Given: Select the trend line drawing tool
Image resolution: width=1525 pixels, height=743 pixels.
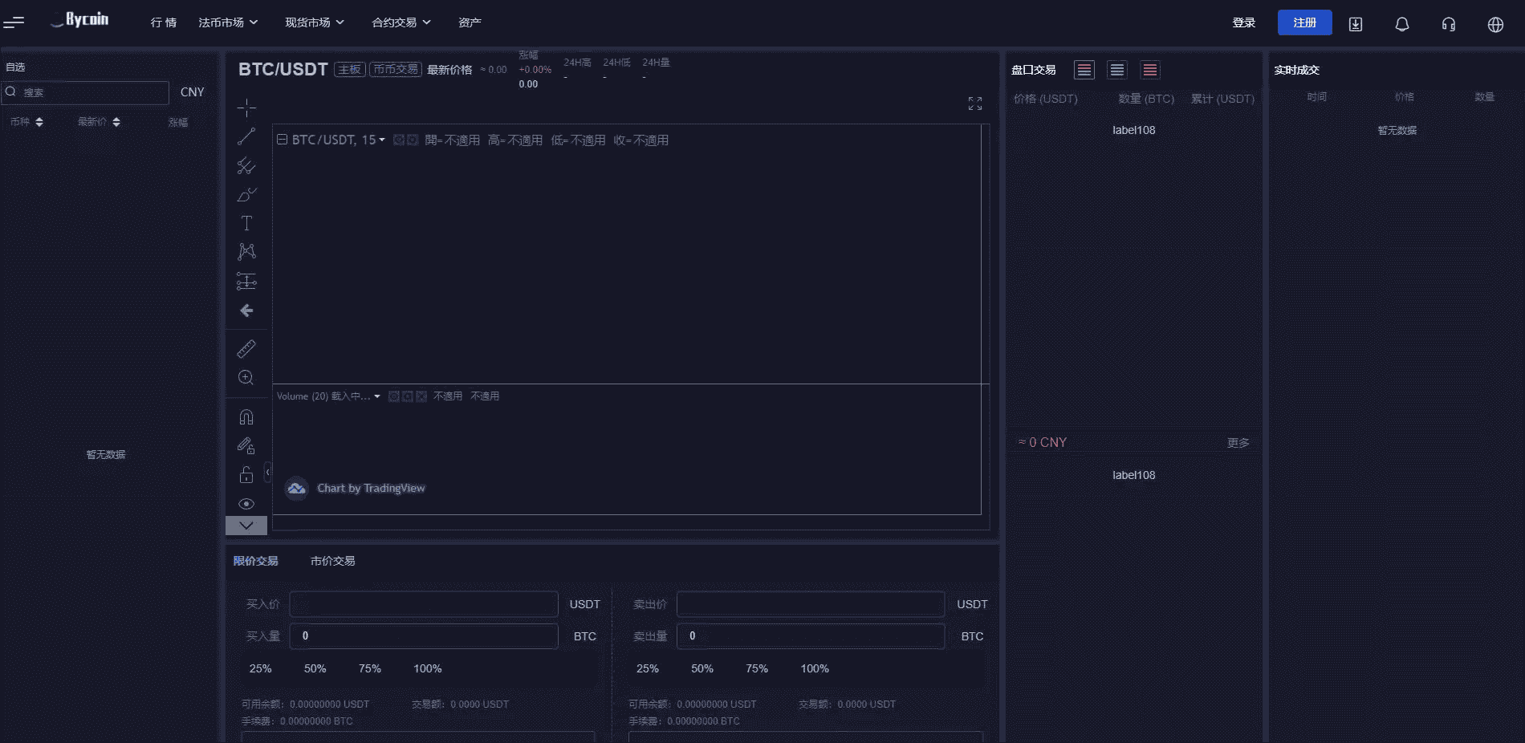Looking at the screenshot, I should [x=246, y=136].
